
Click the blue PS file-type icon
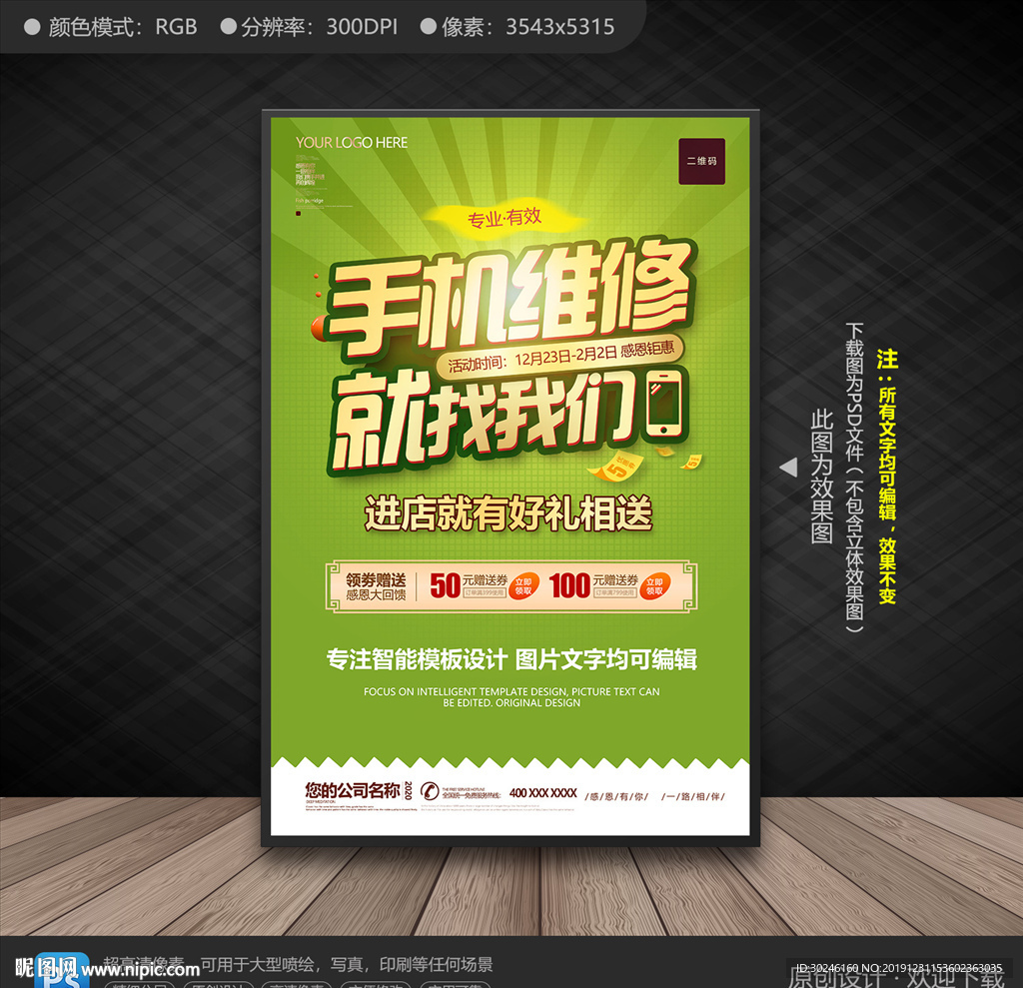62,972
